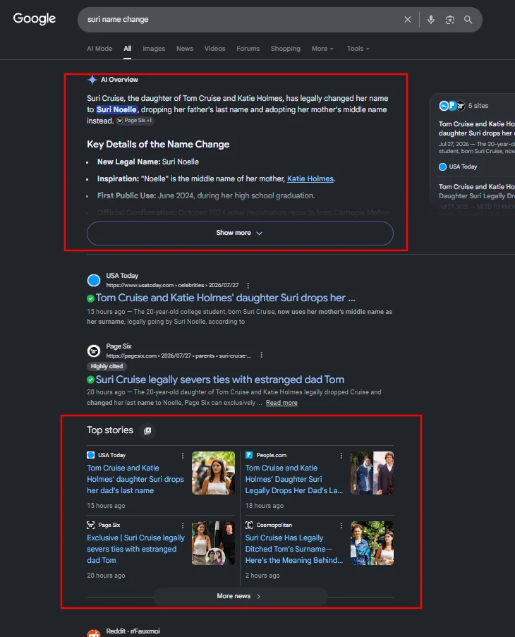This screenshot has width=515, height=637.
Task: Click the '5 sites' label
Action: pos(478,106)
